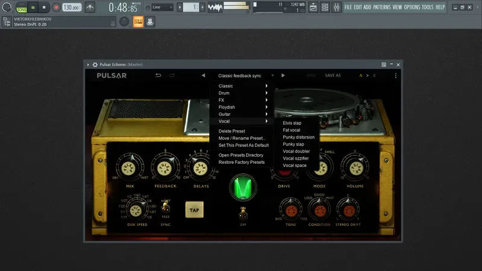The width and height of the screenshot is (482, 271).
Task: Open the mixer icon in top toolbar
Action: click(336, 7)
